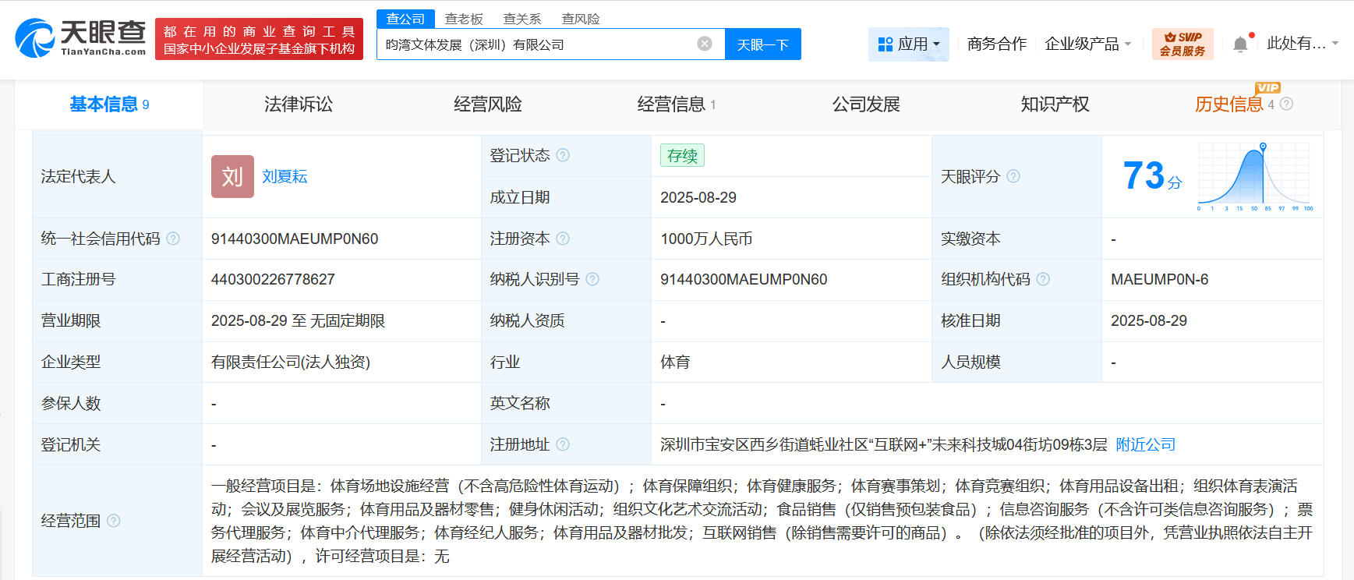Image resolution: width=1354 pixels, height=580 pixels.
Task: Open the 商务合作 link
Action: [997, 44]
